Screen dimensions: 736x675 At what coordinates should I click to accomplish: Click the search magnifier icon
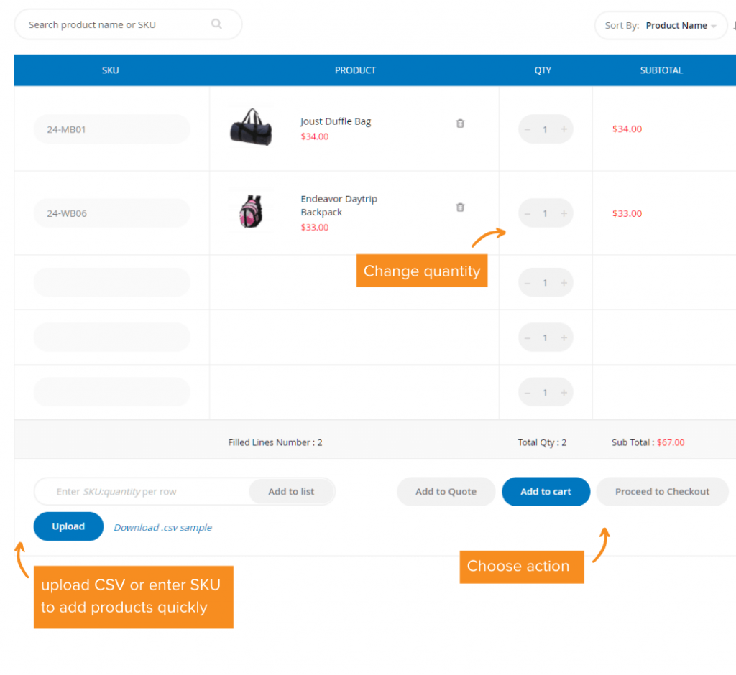[216, 24]
